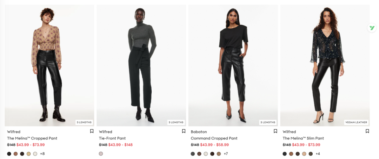Bookmark The Melina Cropped Pant
This screenshot has width=379, height=159.
coord(92,131)
